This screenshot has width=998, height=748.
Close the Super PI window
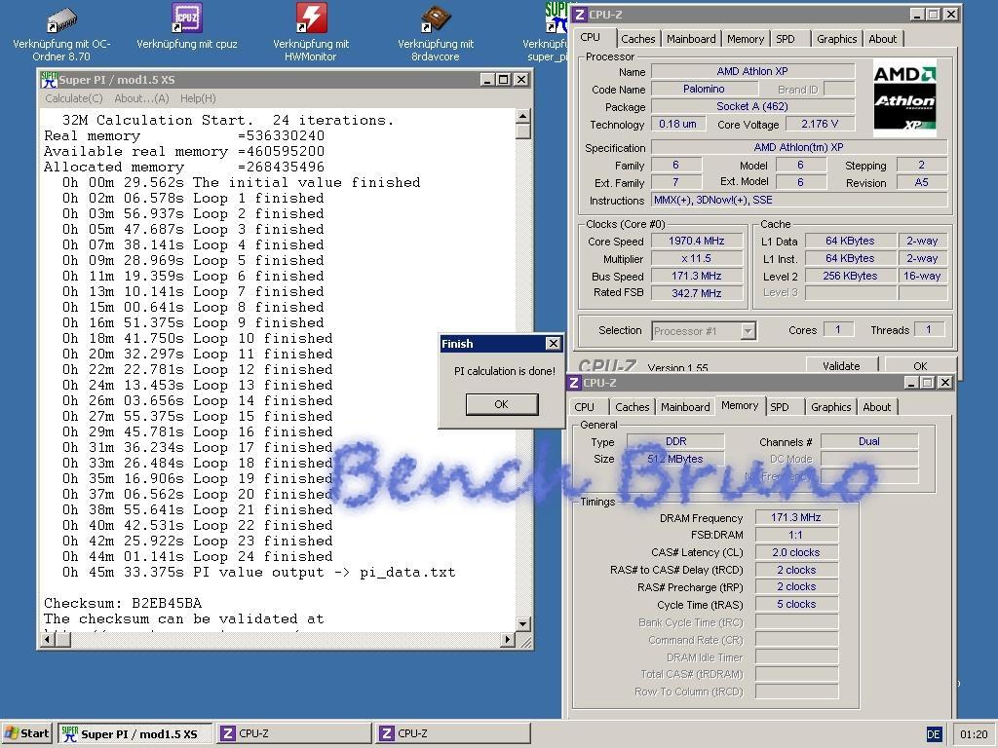(521, 80)
